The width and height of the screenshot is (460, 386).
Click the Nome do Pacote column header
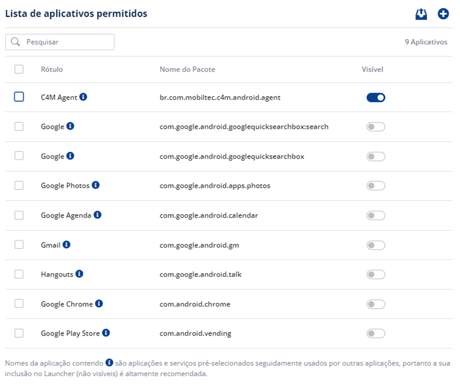187,70
